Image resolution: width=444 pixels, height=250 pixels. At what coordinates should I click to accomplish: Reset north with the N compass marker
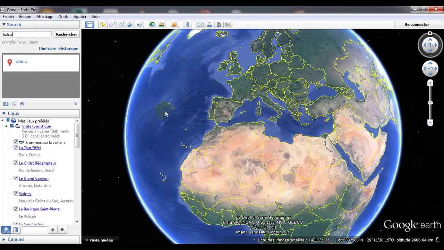point(430,33)
